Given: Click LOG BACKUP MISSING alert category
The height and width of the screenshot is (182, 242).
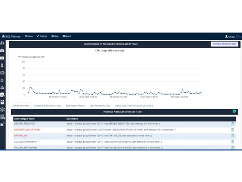Looking at the screenshot, I should pyautogui.click(x=26, y=142).
